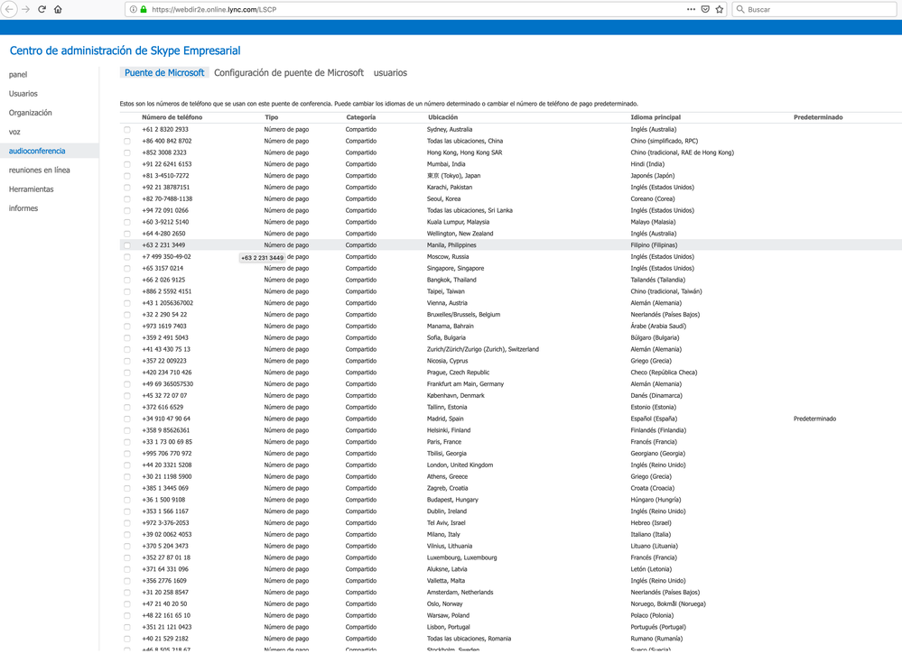
Task: Click København, Denmark location cell
Action: pyautogui.click(x=456, y=396)
